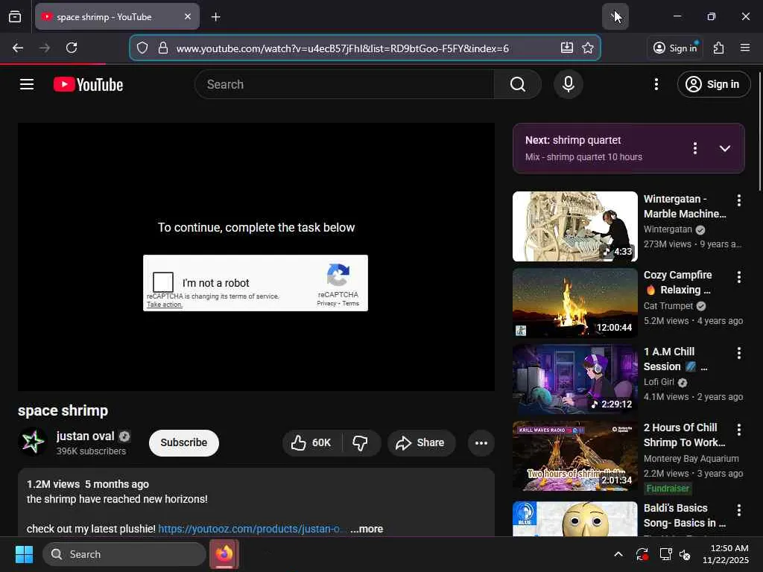Open the YouTube guide hamburger menu
The image size is (763, 572).
[x=27, y=84]
